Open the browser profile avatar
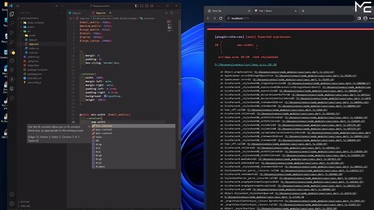 click(365, 18)
